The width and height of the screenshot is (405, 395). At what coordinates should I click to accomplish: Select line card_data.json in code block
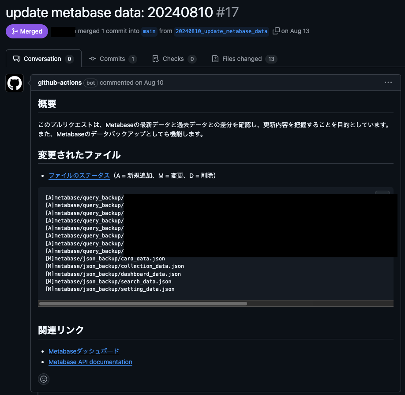coord(105,259)
